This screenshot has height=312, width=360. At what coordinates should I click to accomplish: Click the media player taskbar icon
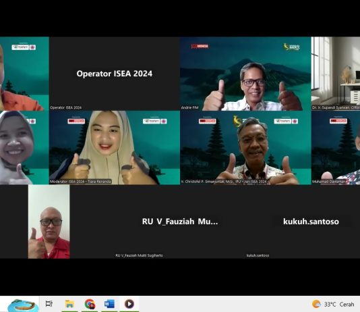point(129,304)
